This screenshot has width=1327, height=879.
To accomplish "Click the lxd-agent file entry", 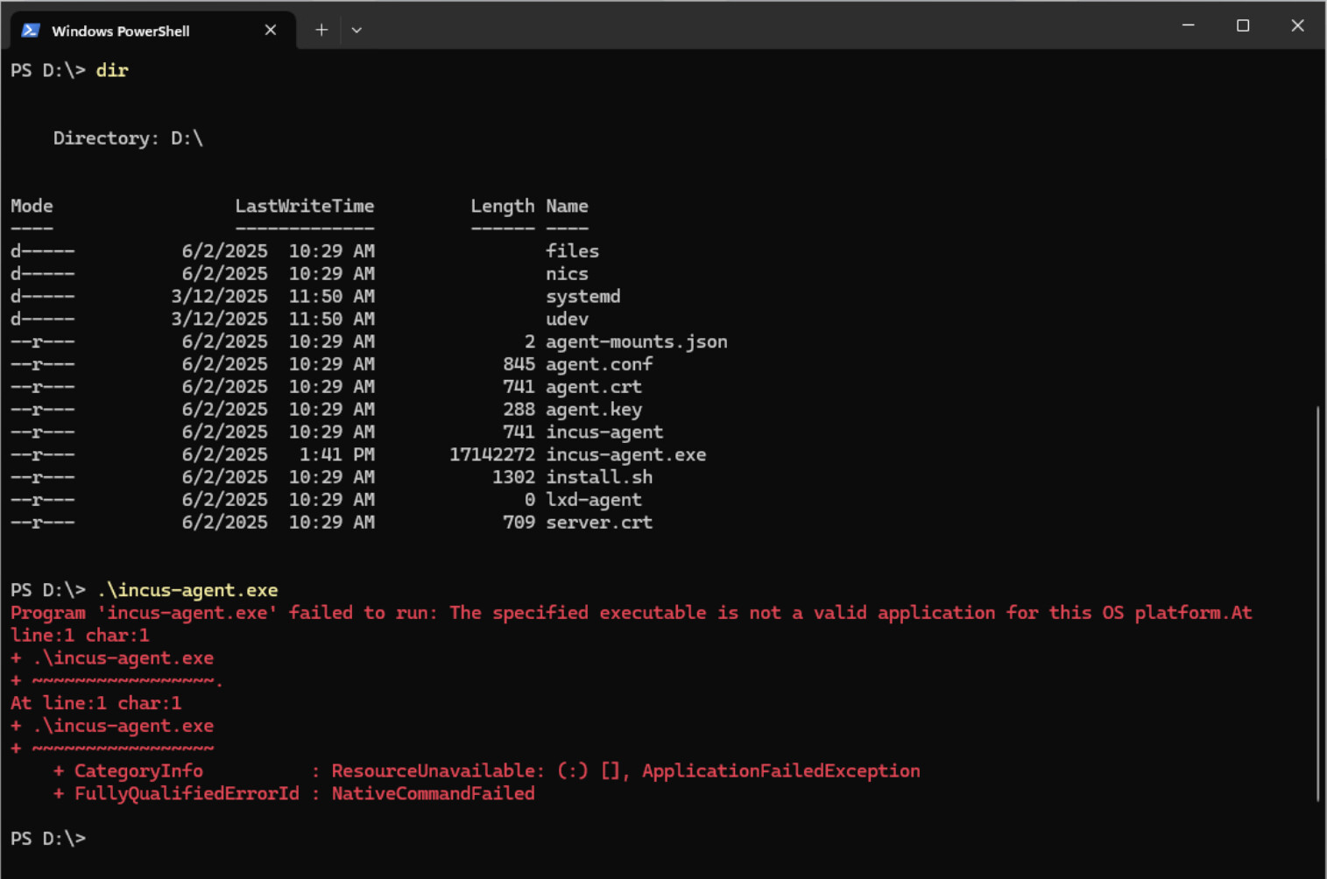I will (594, 500).
